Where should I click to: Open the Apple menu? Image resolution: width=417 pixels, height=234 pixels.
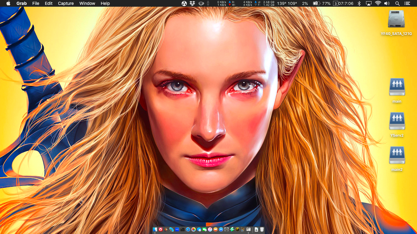coord(8,3)
